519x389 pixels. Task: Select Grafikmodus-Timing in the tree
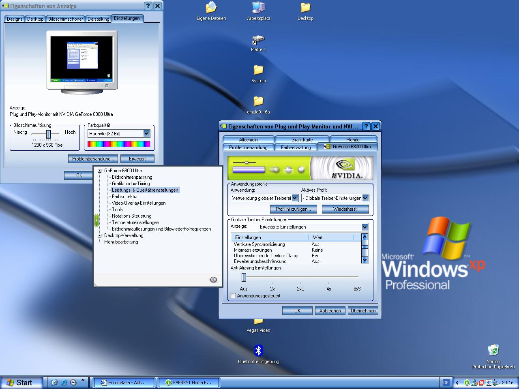click(x=131, y=184)
